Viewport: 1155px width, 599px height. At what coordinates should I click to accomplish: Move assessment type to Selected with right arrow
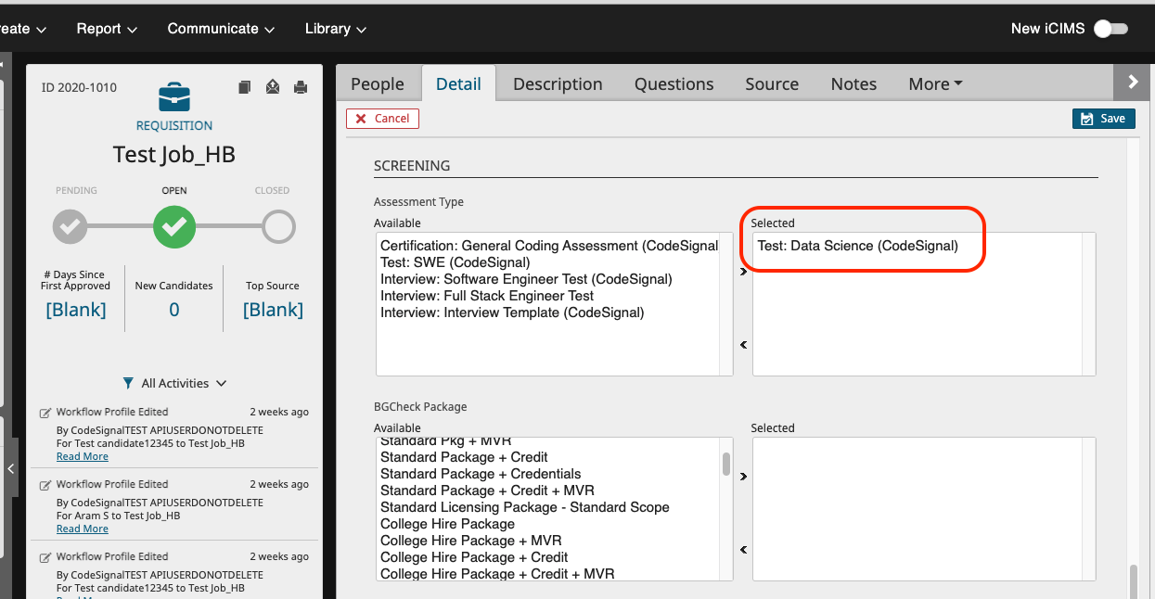pyautogui.click(x=743, y=272)
